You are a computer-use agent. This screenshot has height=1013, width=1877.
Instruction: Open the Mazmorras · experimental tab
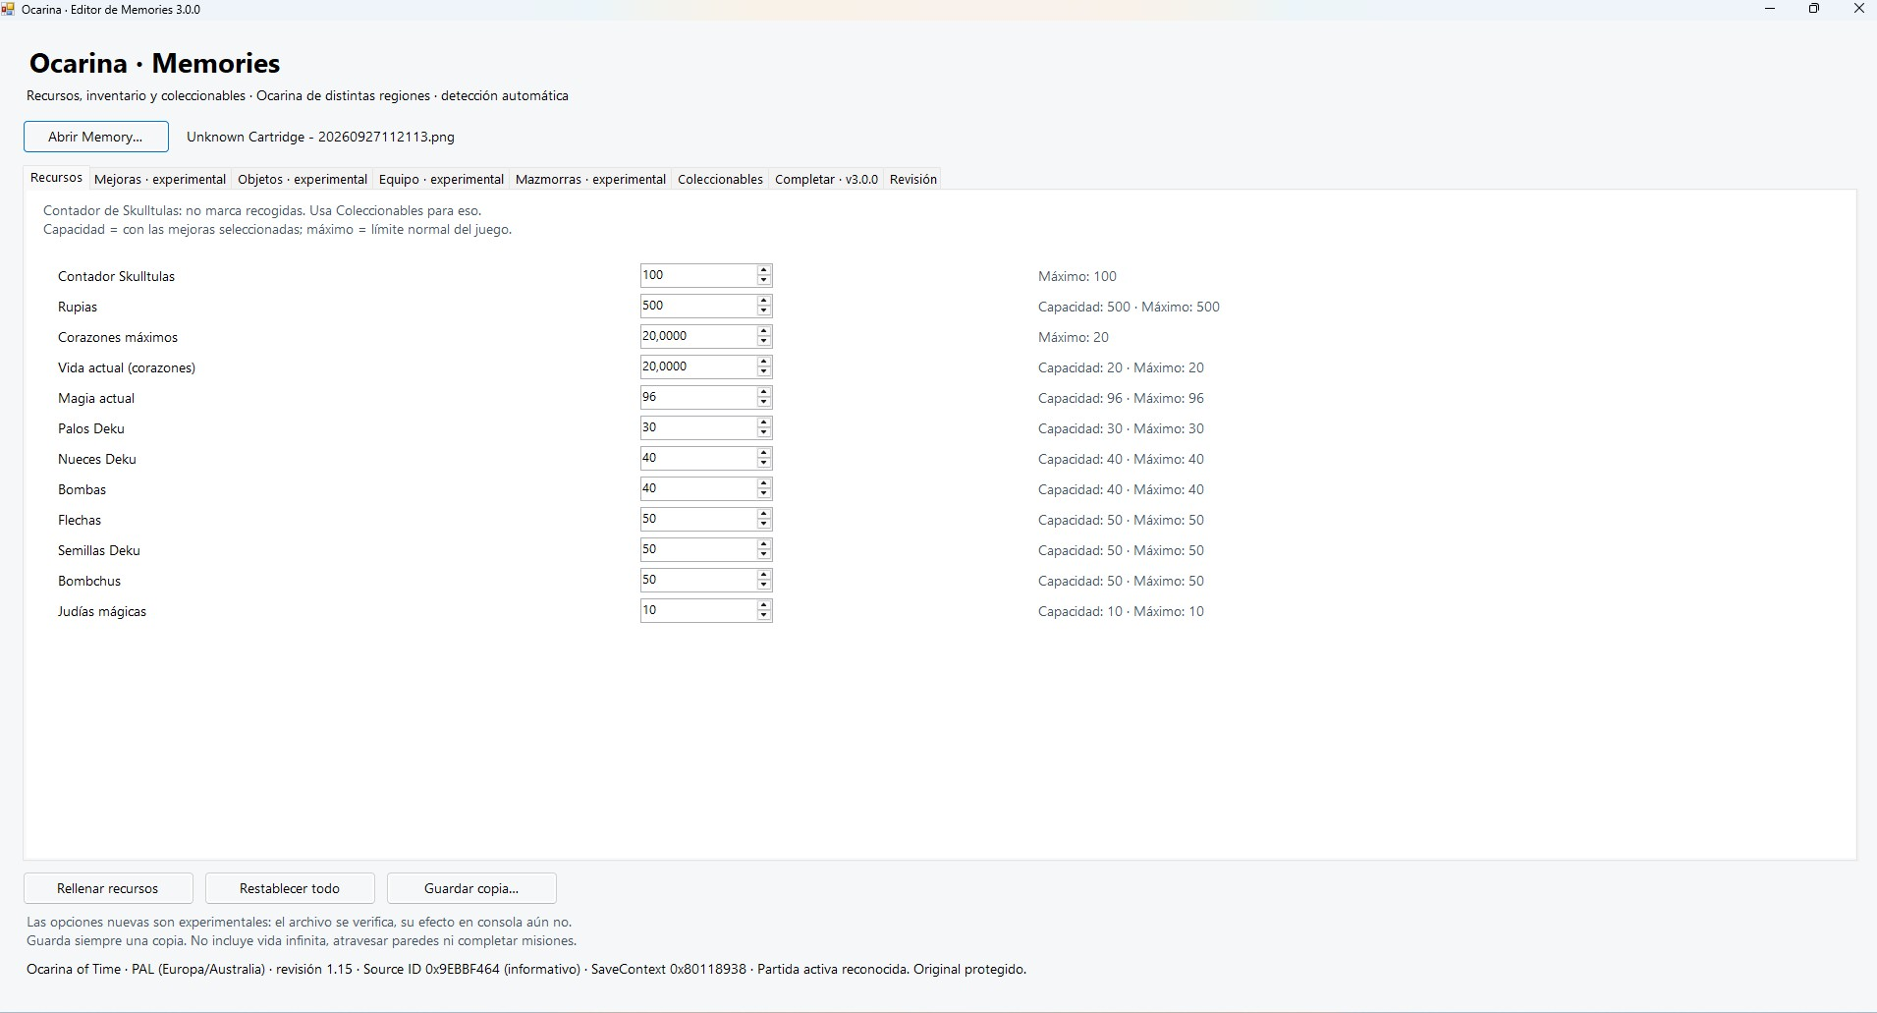pyautogui.click(x=590, y=179)
